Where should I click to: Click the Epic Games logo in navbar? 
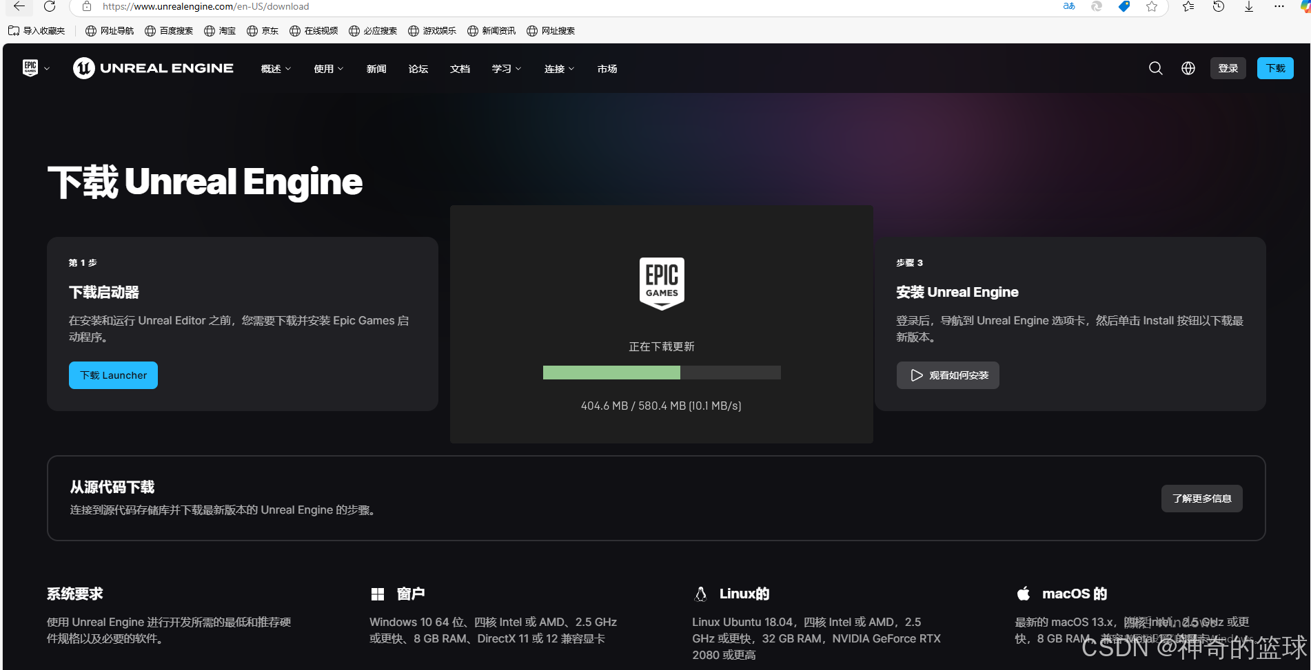click(30, 67)
